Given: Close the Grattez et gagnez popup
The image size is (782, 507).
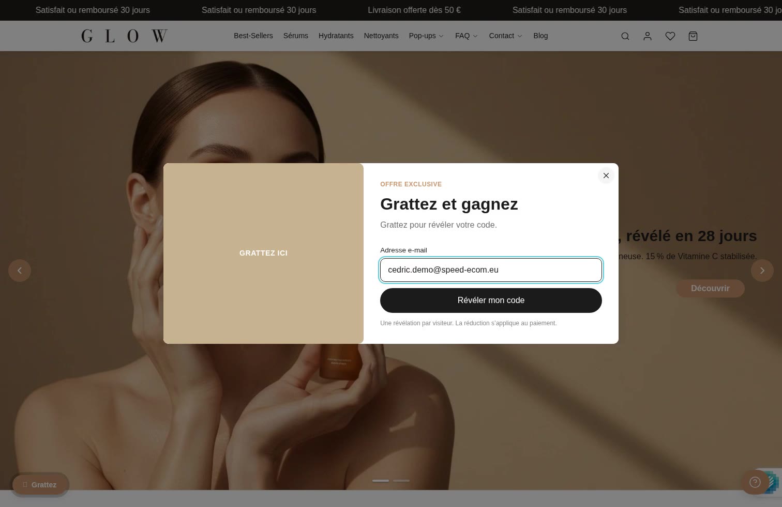Looking at the screenshot, I should pos(606,176).
